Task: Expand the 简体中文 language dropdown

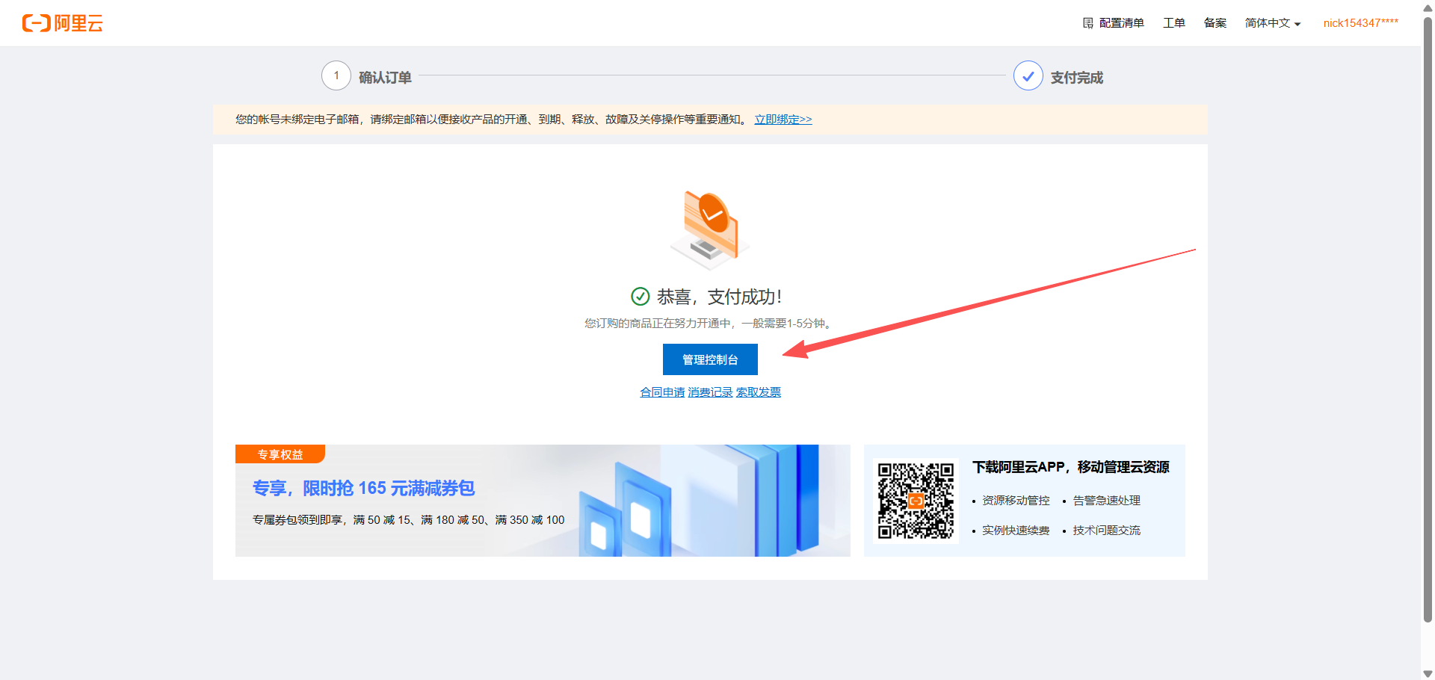Action: [x=1272, y=23]
